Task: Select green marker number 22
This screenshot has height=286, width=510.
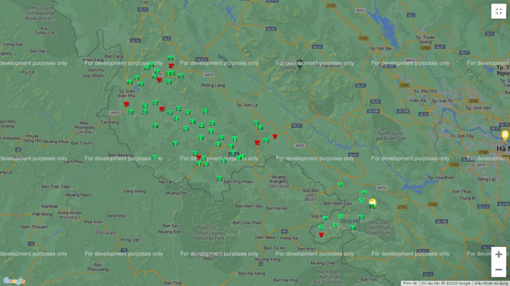Action: pos(201,126)
